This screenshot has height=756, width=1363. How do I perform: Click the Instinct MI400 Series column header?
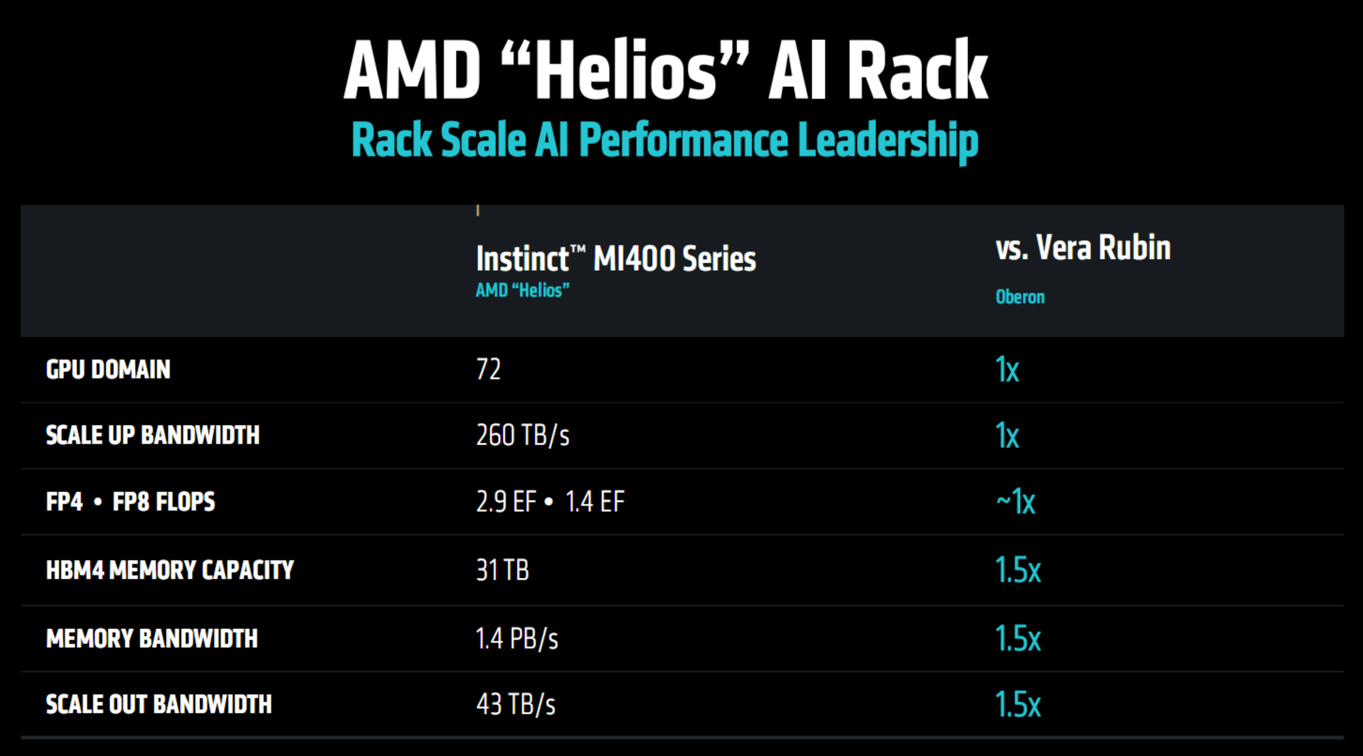(616, 259)
